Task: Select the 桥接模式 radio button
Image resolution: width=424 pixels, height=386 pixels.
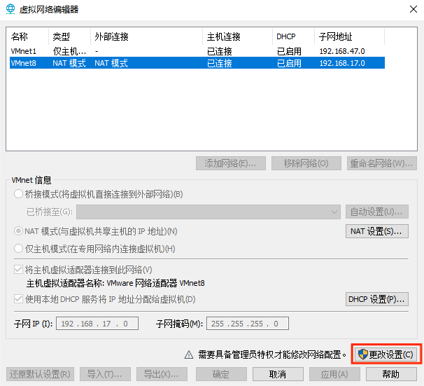Action: tap(19, 194)
